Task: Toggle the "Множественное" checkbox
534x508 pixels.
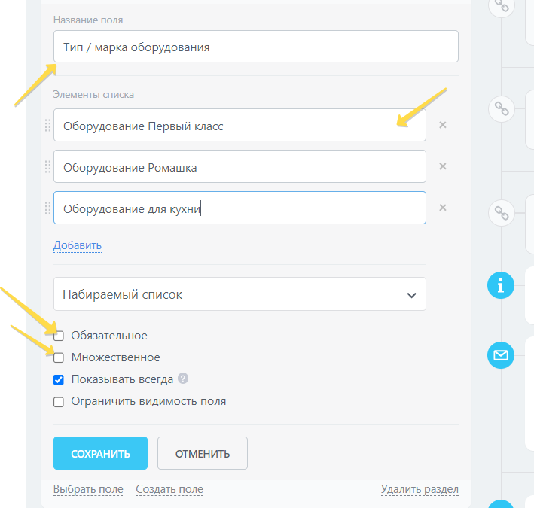Action: [59, 357]
